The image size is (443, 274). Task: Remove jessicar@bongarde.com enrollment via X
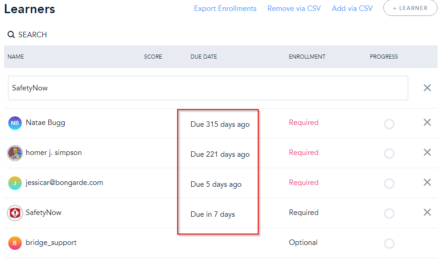click(x=427, y=182)
